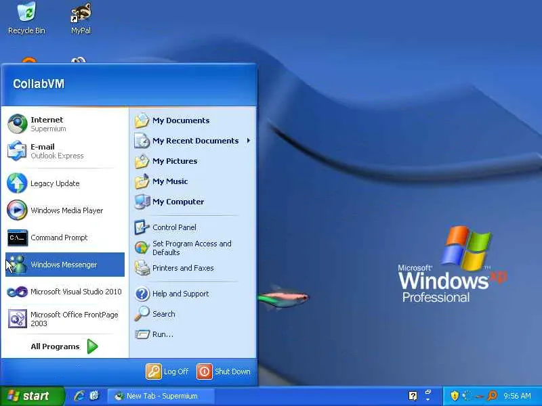Open Microsoft Office FrontPage 2003
The width and height of the screenshot is (542, 406).
(64, 319)
